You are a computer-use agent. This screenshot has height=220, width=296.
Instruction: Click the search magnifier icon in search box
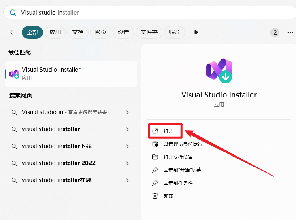point(13,13)
